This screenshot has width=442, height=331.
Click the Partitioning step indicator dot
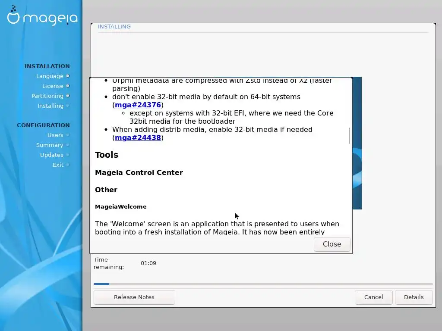tap(68, 96)
